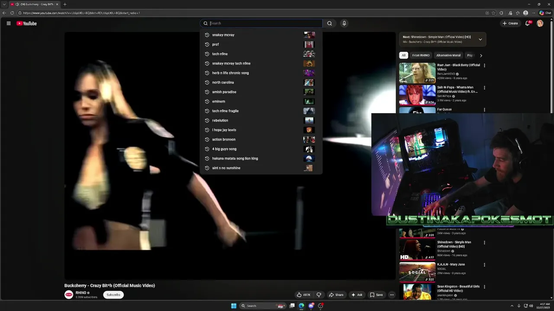Viewport: 554px width, 311px height.
Task: Open the account avatar menu
Action: [540, 23]
